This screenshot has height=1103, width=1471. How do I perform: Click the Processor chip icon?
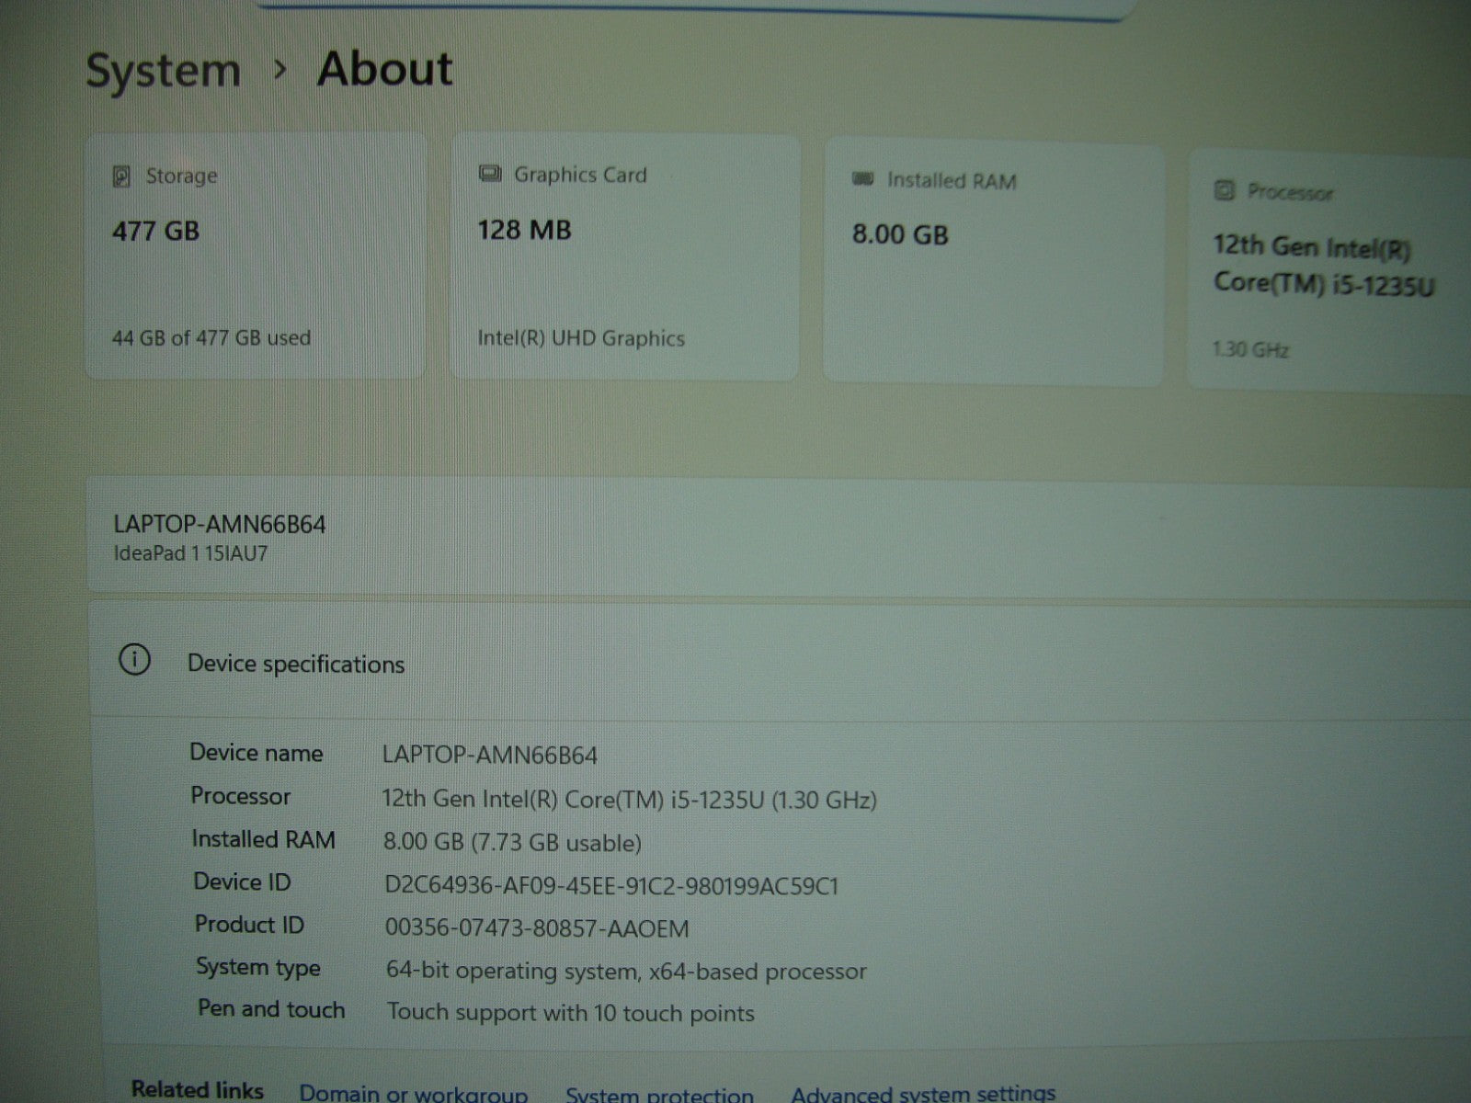point(1224,190)
